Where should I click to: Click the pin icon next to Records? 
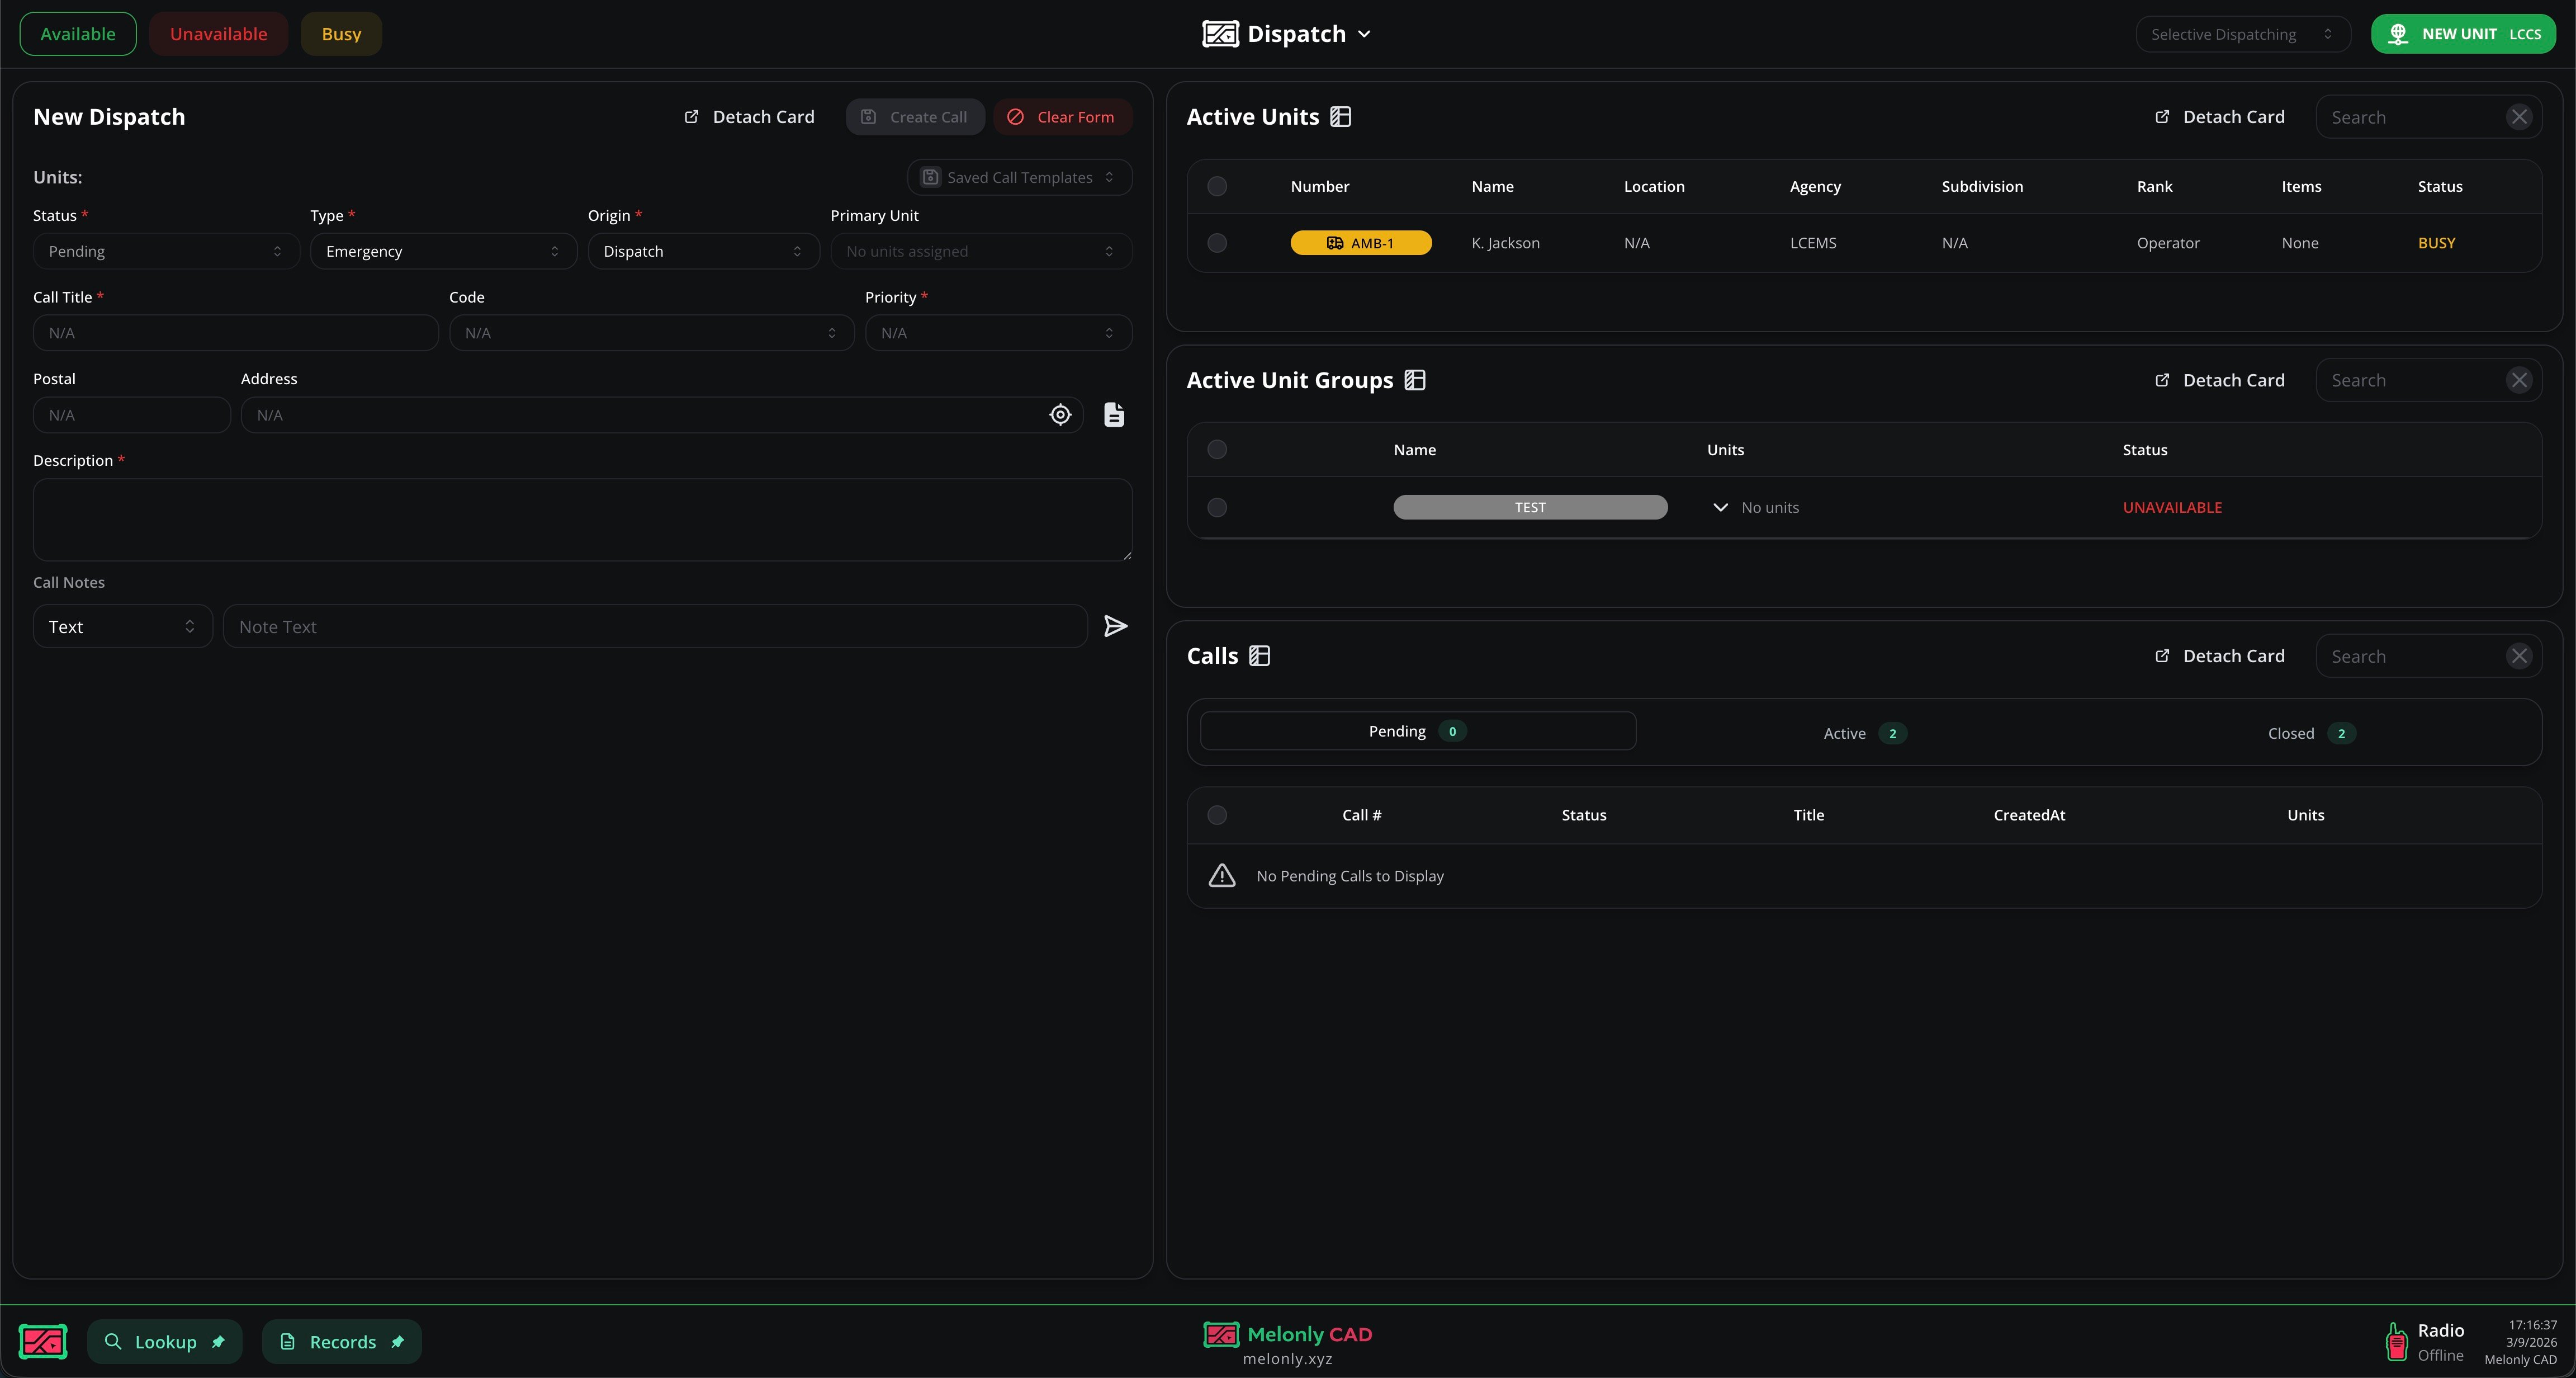[x=397, y=1342]
